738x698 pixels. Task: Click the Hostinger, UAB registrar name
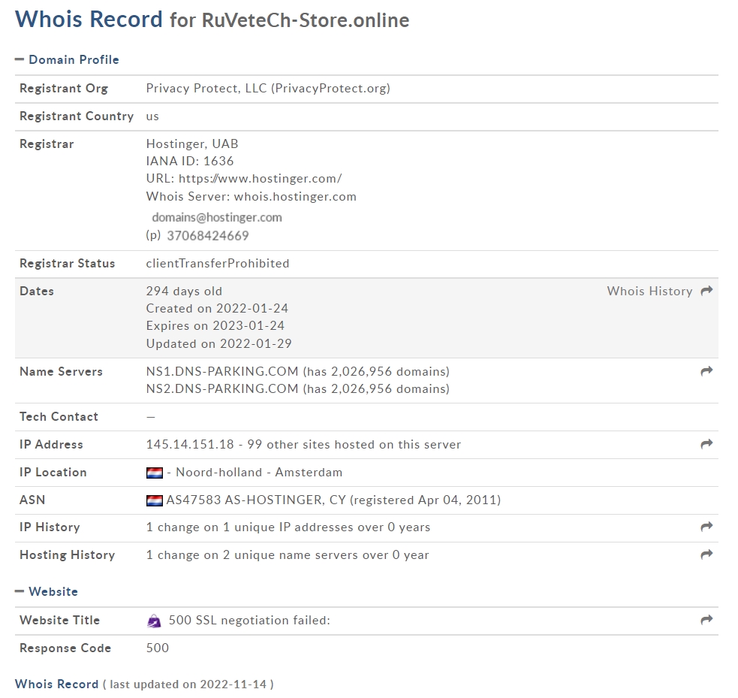192,144
